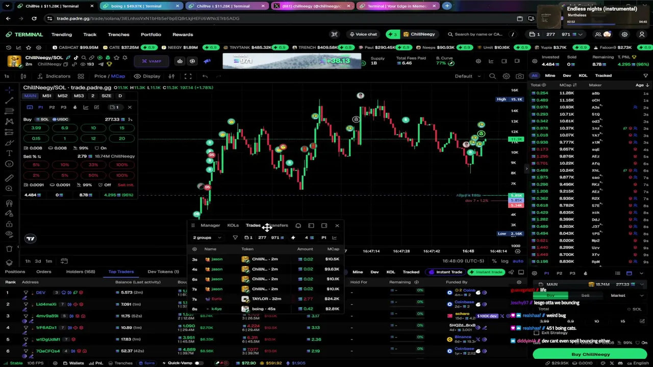Open the Trenches page
Image resolution: width=653 pixels, height=367 pixels.
coord(118,34)
